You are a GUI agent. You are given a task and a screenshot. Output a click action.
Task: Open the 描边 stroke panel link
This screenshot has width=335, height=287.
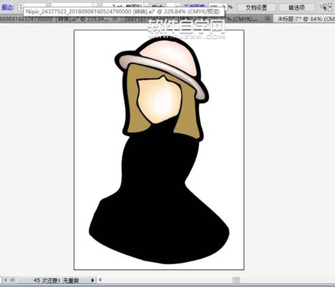(7, 8)
